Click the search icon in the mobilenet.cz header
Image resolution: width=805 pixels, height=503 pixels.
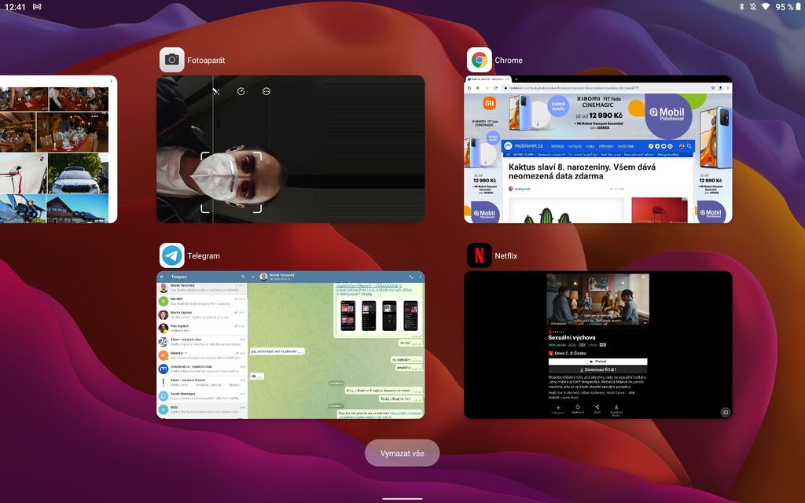click(689, 146)
